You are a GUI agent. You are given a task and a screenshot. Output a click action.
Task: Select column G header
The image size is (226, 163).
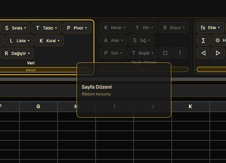coord(38,107)
